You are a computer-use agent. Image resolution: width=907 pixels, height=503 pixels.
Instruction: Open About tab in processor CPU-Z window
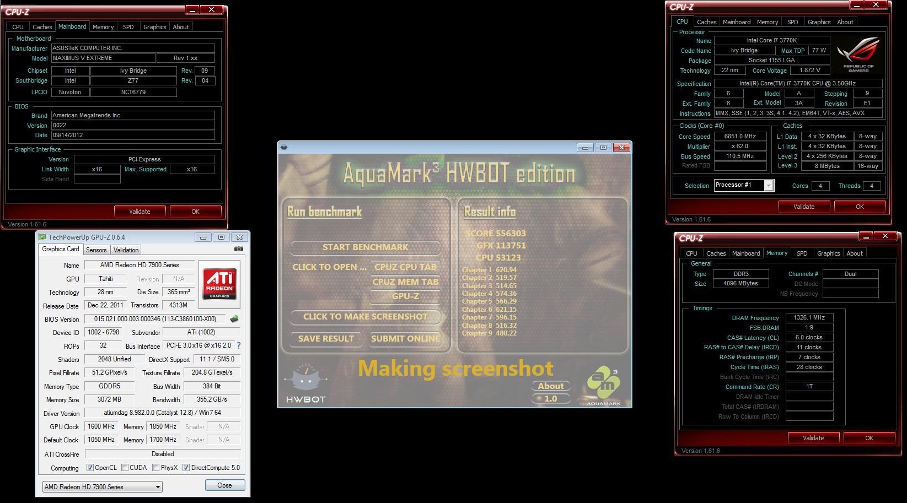845,22
